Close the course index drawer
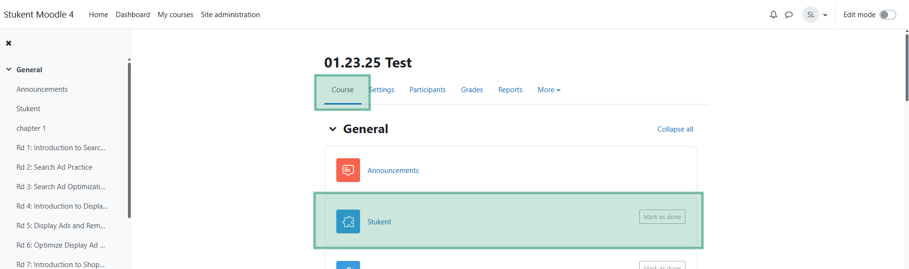Screen dimensions: 909x269 point(9,43)
